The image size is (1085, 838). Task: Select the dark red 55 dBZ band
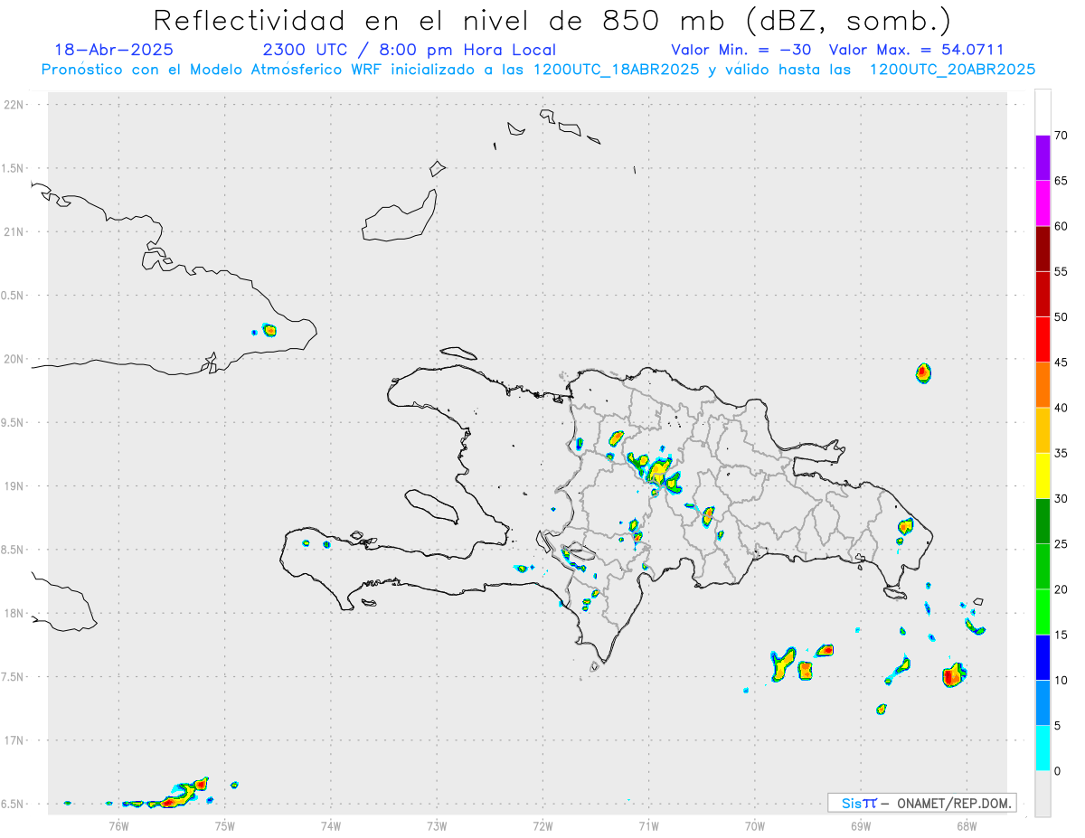pyautogui.click(x=1043, y=294)
